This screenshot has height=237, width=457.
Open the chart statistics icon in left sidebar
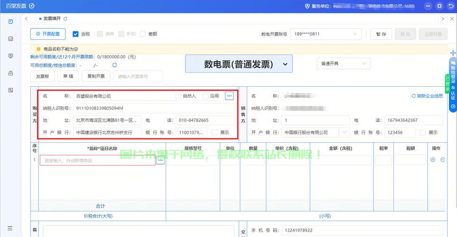tap(11, 39)
